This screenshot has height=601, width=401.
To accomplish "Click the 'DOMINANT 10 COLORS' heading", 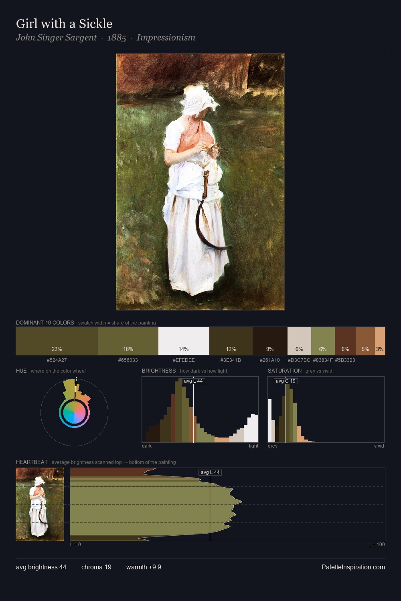I will [x=45, y=323].
